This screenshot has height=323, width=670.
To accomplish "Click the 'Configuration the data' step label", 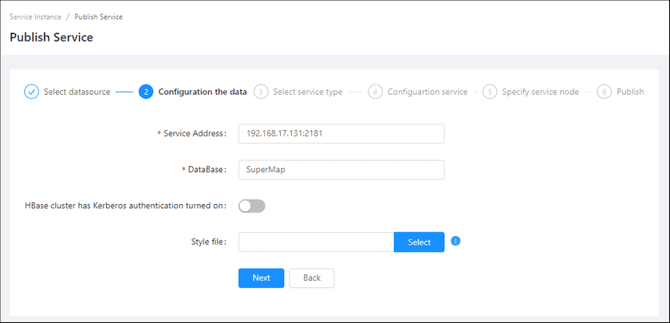I will coord(203,92).
